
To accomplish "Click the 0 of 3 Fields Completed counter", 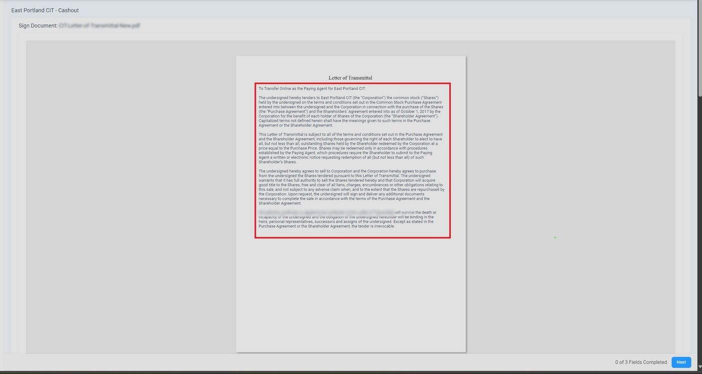I will [641, 362].
